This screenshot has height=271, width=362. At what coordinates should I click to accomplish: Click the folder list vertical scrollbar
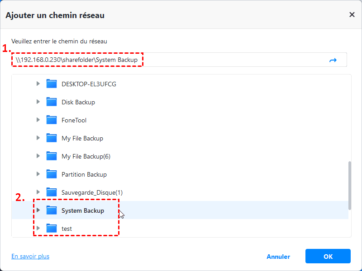click(349, 185)
